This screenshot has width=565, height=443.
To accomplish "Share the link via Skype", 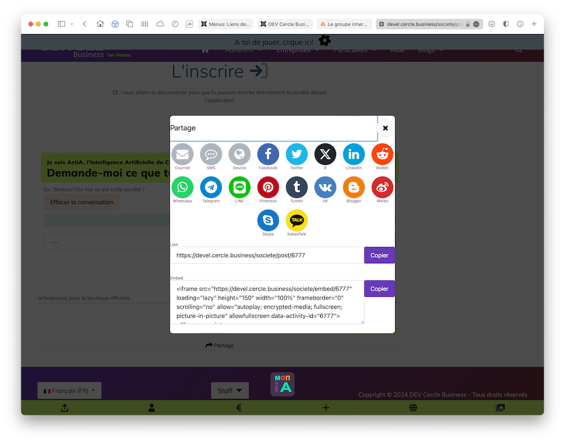I will pos(268,221).
